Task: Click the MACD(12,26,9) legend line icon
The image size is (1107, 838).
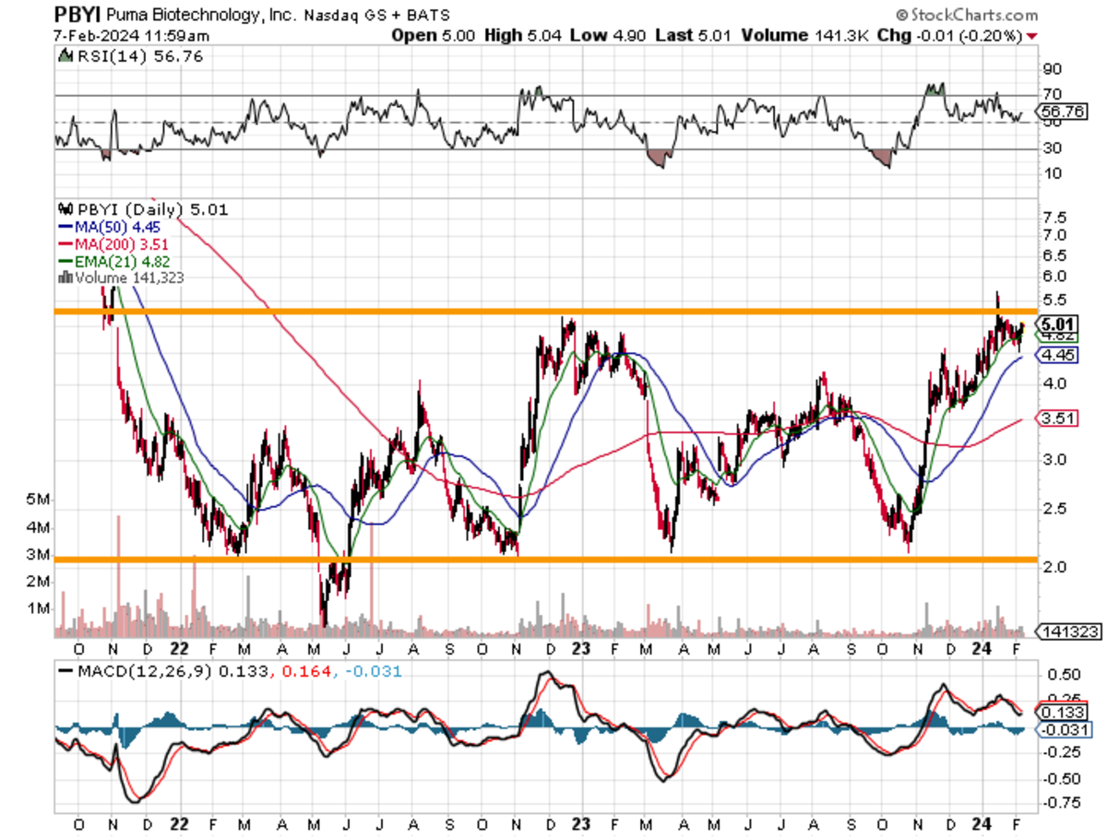Action: point(66,671)
